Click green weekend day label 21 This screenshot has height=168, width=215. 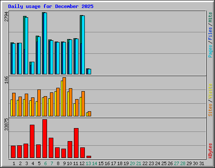(139, 163)
